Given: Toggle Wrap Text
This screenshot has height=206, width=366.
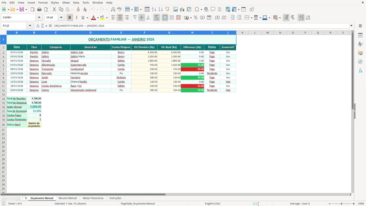Looking at the screenshot, I should tap(157, 18).
